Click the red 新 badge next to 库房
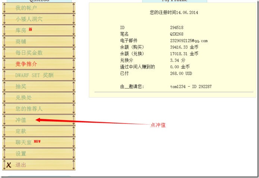This screenshot has width=259, height=178. pos(31,29)
